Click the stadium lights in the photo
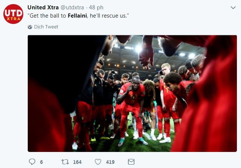Viewport: 241px width, 168px height. tap(139, 49)
